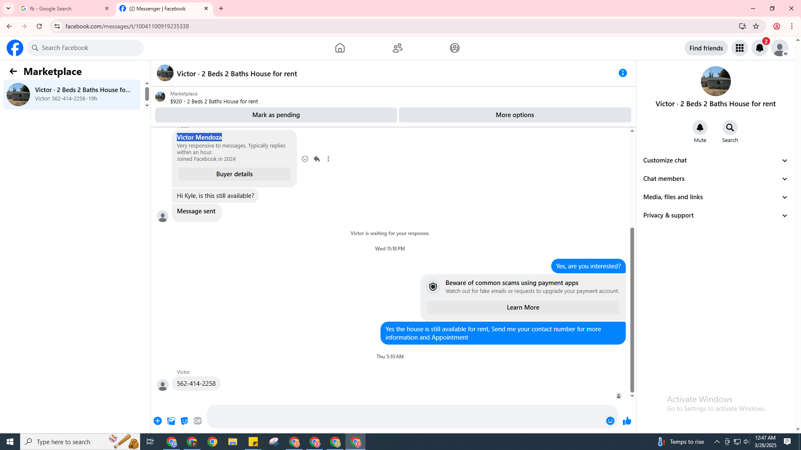Open more actions for Victor Mendoza card
Viewport: 801px width, 450px height.
click(x=328, y=159)
